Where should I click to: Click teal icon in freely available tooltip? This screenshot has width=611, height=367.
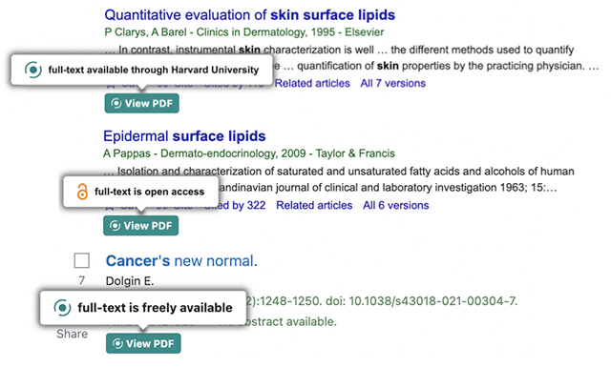click(62, 308)
